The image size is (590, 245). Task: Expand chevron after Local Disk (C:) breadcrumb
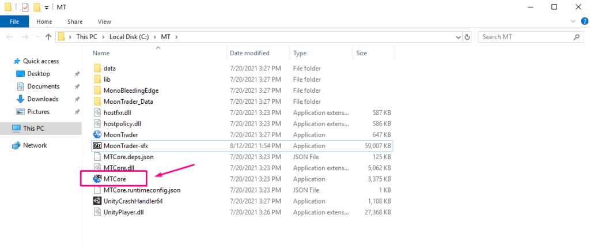156,37
